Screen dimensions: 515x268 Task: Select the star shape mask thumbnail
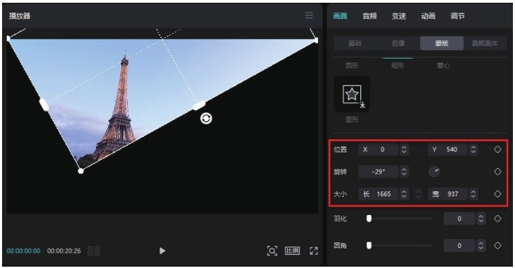(352, 94)
